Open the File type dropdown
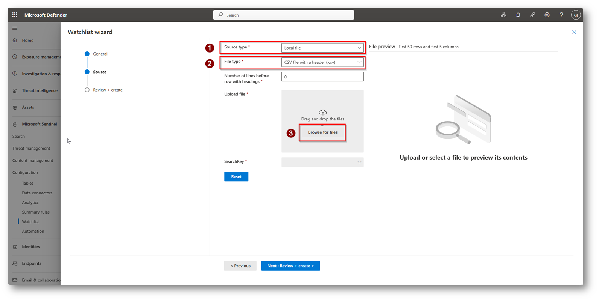Image resolution: width=599 pixels, height=301 pixels. (x=322, y=62)
